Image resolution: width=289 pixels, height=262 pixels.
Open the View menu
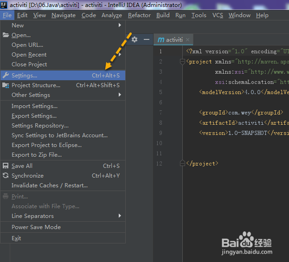click(39, 15)
